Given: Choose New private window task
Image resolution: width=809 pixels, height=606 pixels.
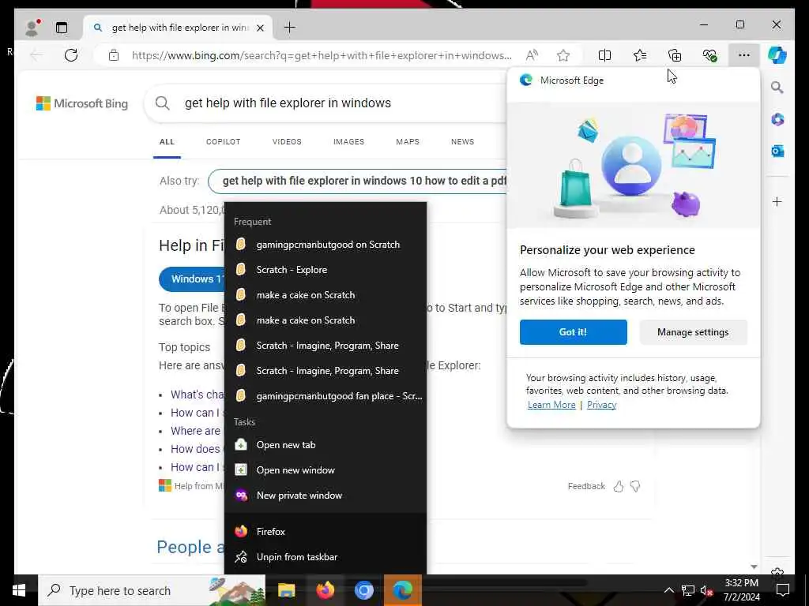Looking at the screenshot, I should point(325,496).
